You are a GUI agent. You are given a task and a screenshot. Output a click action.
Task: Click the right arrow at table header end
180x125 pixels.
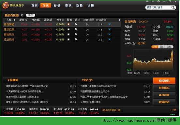120,20
